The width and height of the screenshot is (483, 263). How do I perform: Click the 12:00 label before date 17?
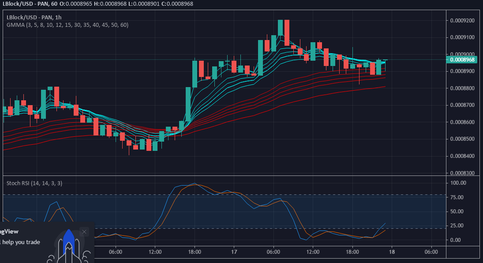pos(155,252)
